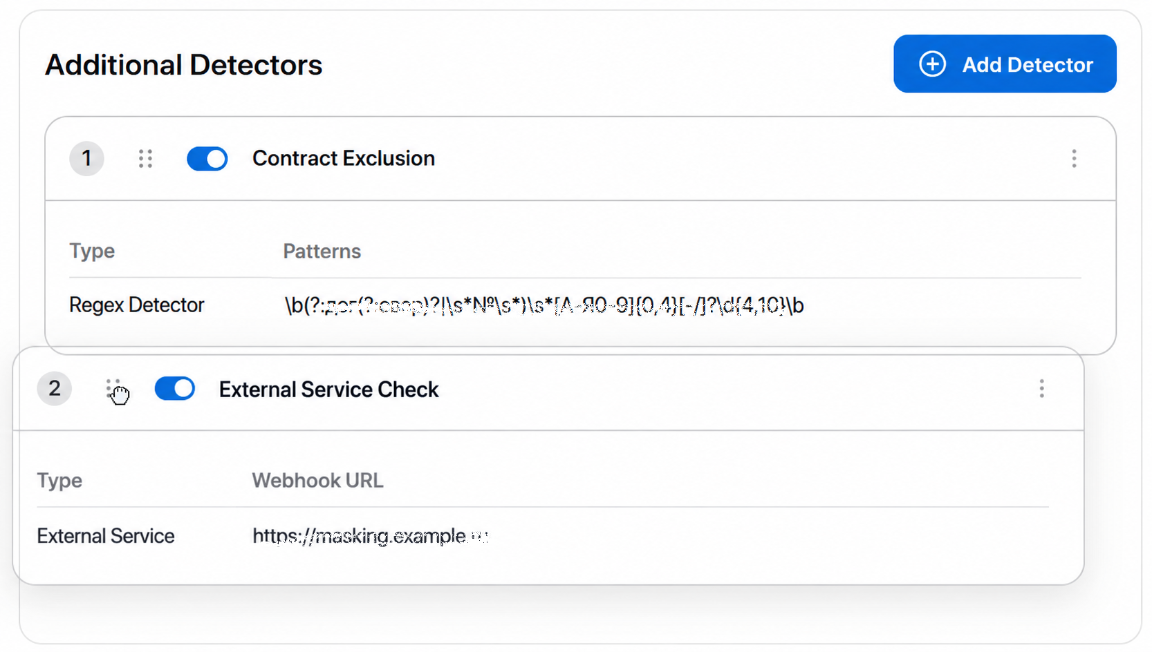Select the Contract Exclusion detector title
Screen dimensions: 1152x652
tap(344, 158)
